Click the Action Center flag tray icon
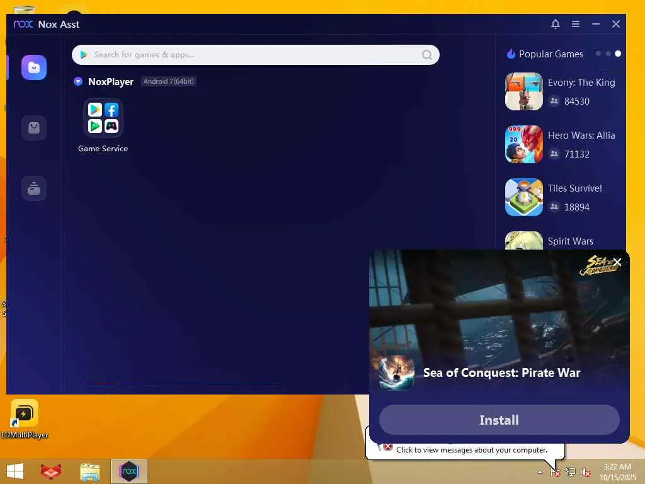The width and height of the screenshot is (645, 484). (556, 472)
